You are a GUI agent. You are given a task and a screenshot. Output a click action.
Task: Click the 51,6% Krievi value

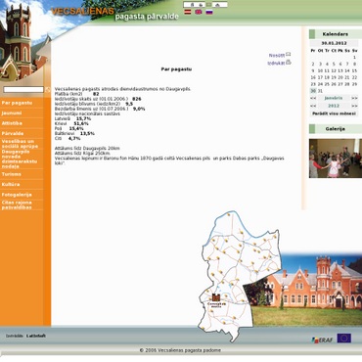81,123
